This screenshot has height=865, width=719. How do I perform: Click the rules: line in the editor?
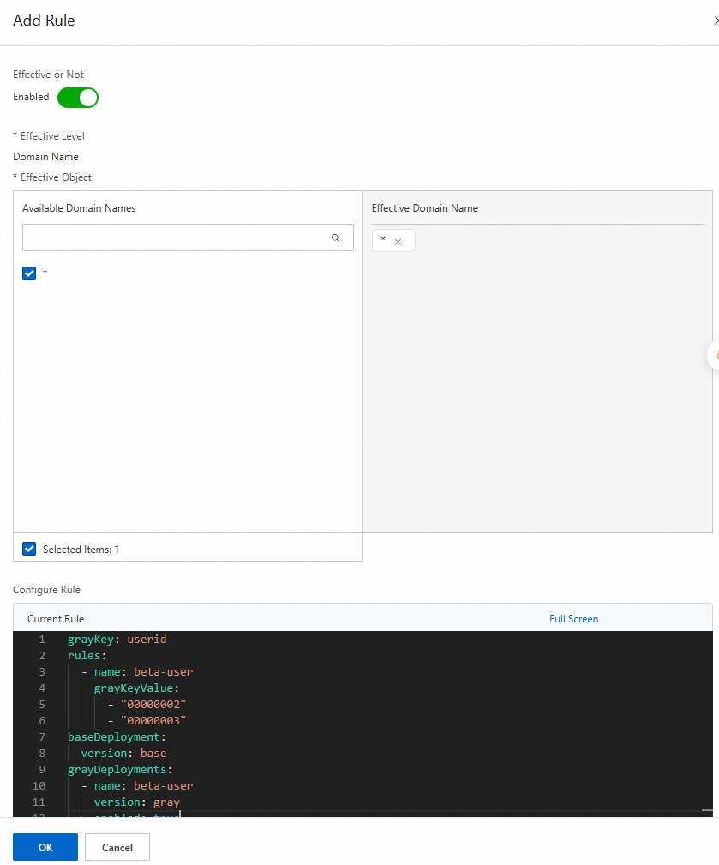point(87,655)
